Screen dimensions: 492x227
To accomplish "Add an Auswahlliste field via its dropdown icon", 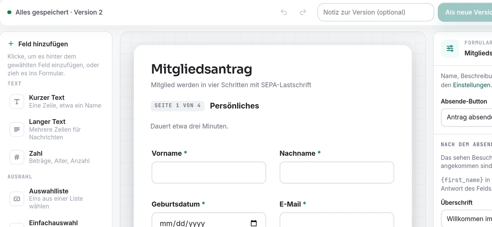I will pos(17,199).
